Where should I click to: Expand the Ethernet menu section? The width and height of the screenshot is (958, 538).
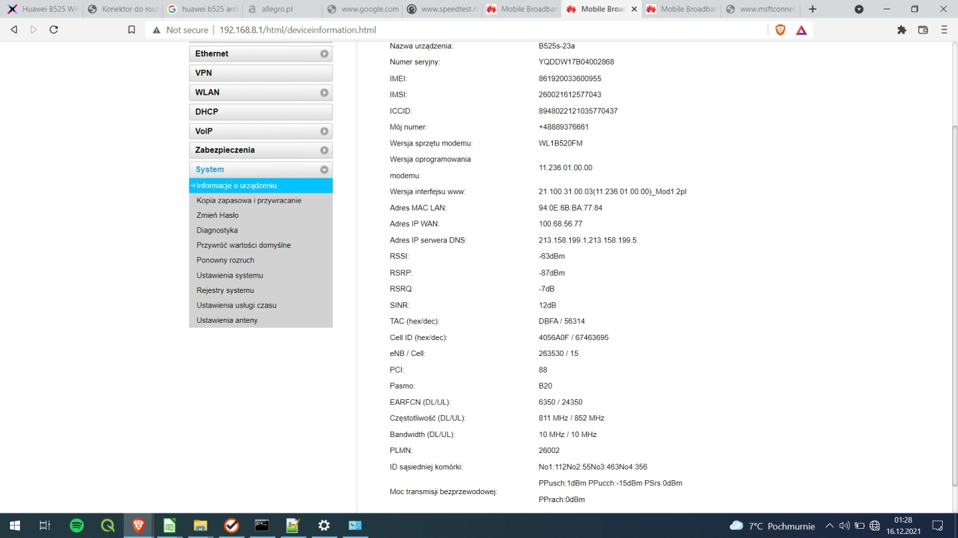(324, 54)
